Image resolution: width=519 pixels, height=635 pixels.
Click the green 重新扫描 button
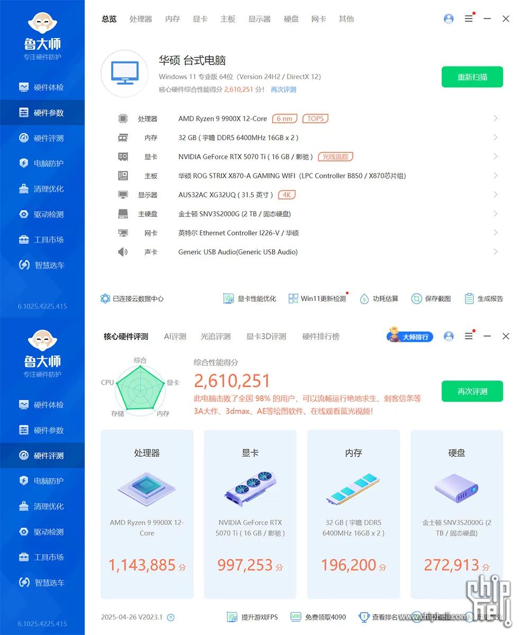pos(472,77)
